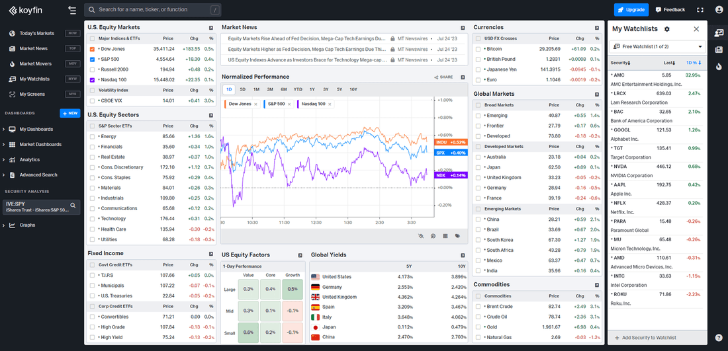Open the flame movers icon in right rail
The height and width of the screenshot is (351, 728).
tap(719, 66)
